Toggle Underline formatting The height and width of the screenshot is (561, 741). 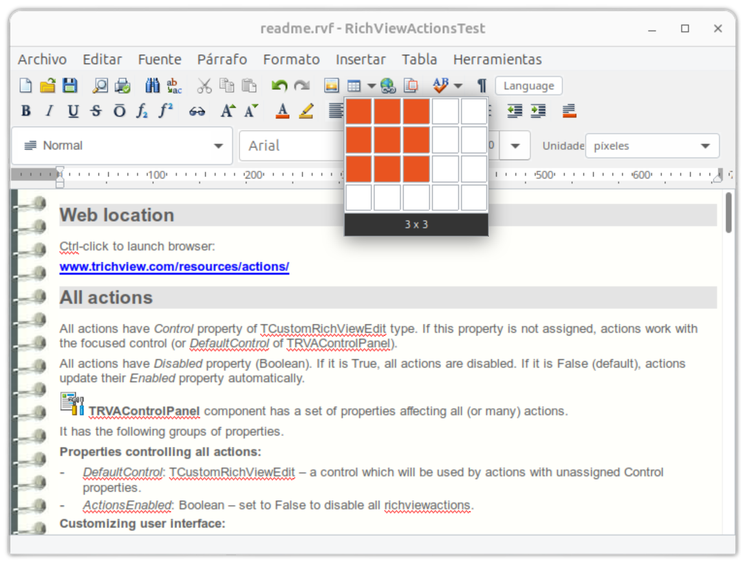[73, 111]
